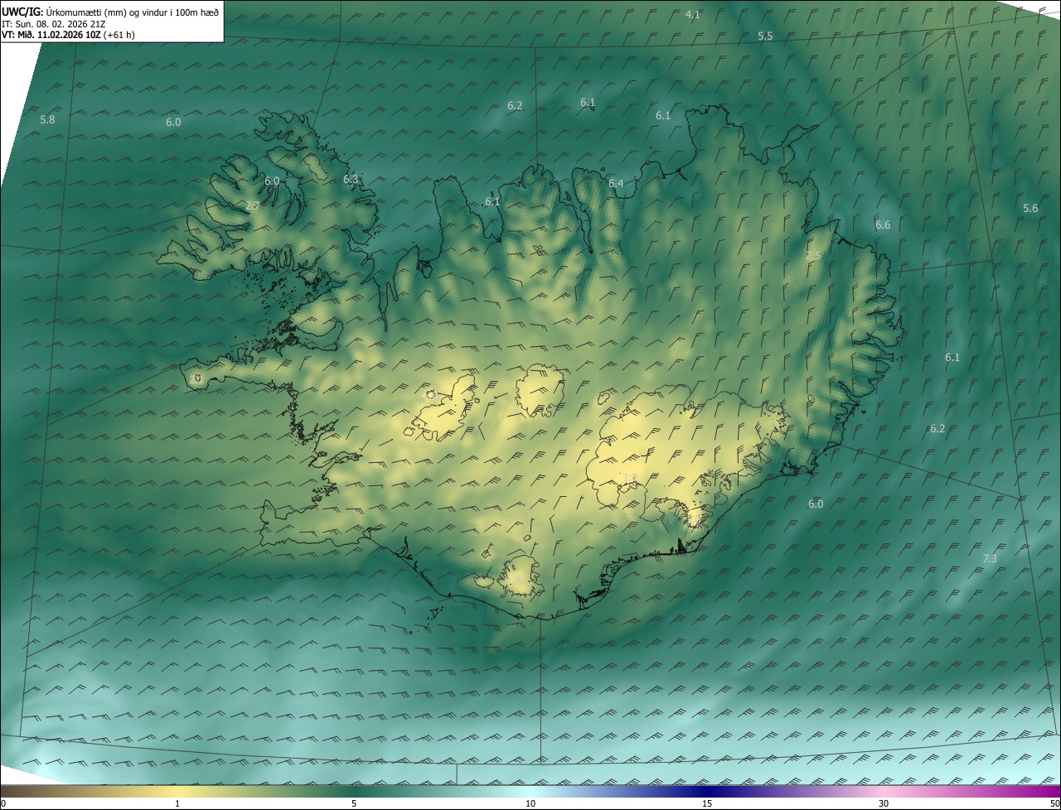
Task: Click the 4.1 value label
Action: coord(693,15)
